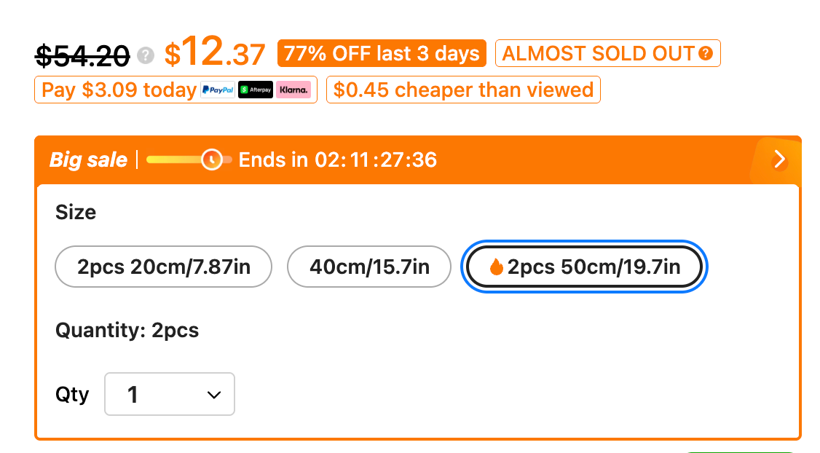Open the Qty dropdown
Image resolution: width=820 pixels, height=453 pixels.
(170, 394)
